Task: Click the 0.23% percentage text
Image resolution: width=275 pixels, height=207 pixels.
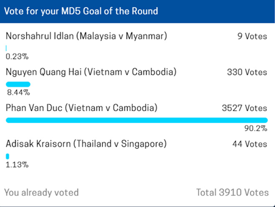Action: (17, 57)
